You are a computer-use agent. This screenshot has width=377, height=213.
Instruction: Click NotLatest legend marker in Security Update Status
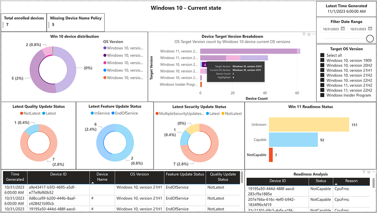pos(223,114)
